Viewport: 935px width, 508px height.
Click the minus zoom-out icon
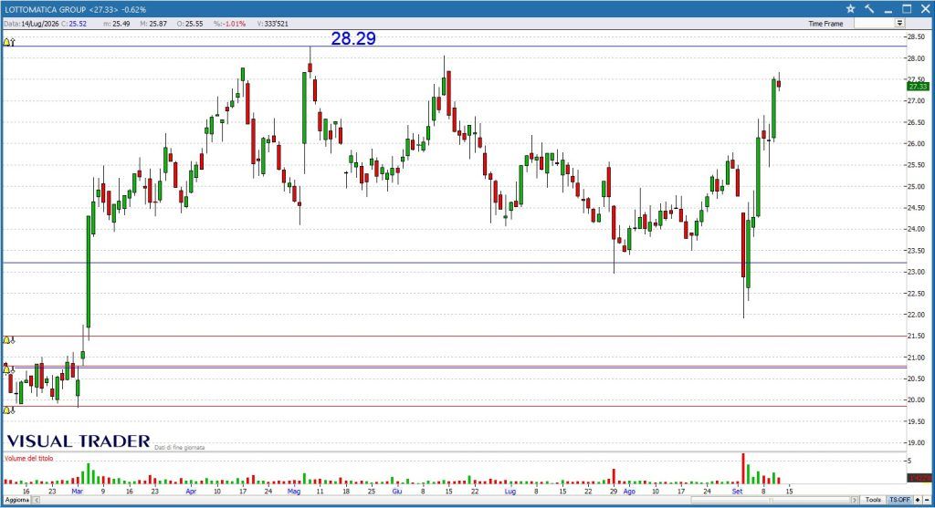pos(927,500)
